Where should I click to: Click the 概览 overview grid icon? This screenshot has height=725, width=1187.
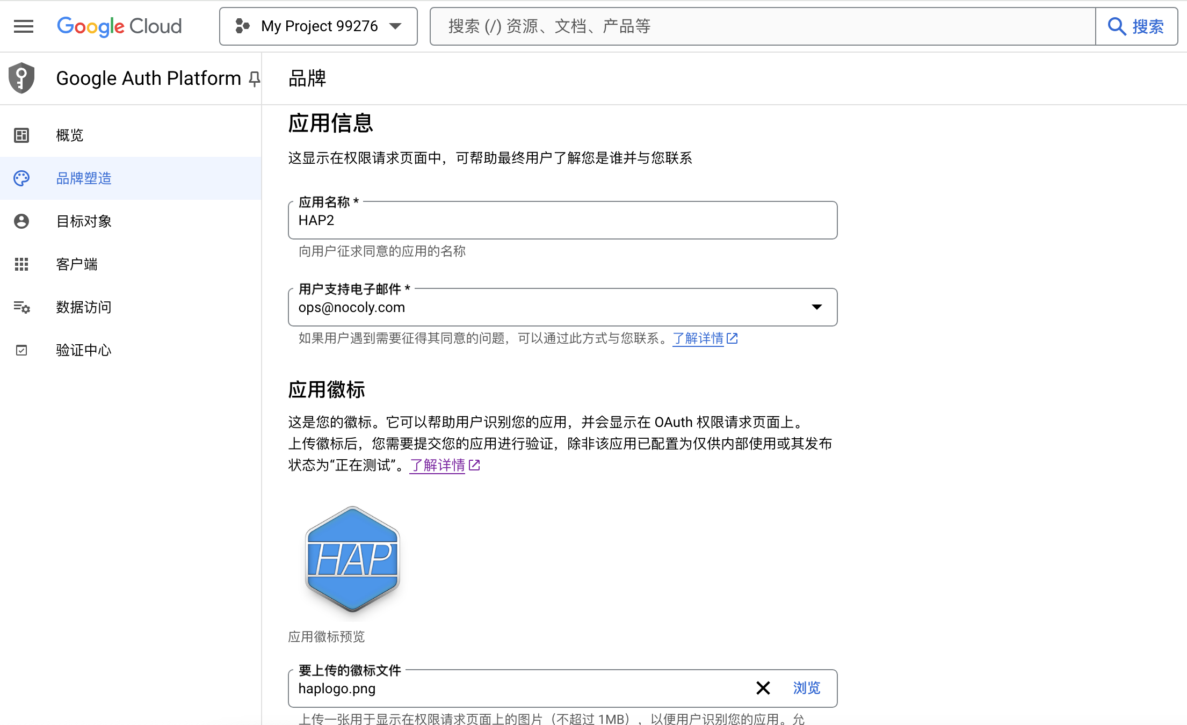click(21, 135)
